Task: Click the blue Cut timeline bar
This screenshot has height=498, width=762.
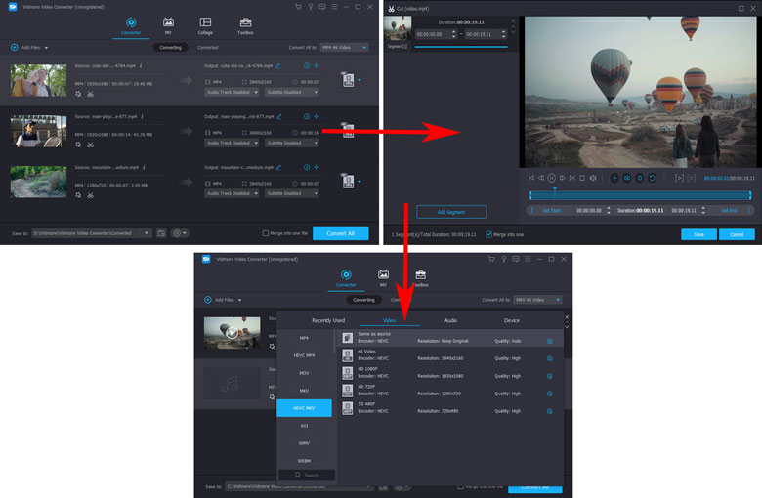Action: (641, 195)
